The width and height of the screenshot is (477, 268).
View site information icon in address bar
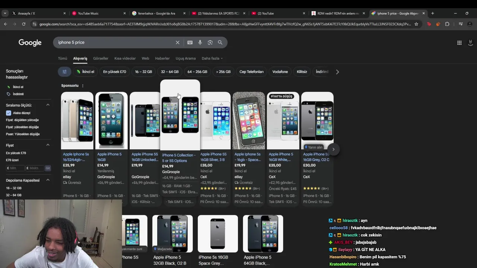[35, 24]
